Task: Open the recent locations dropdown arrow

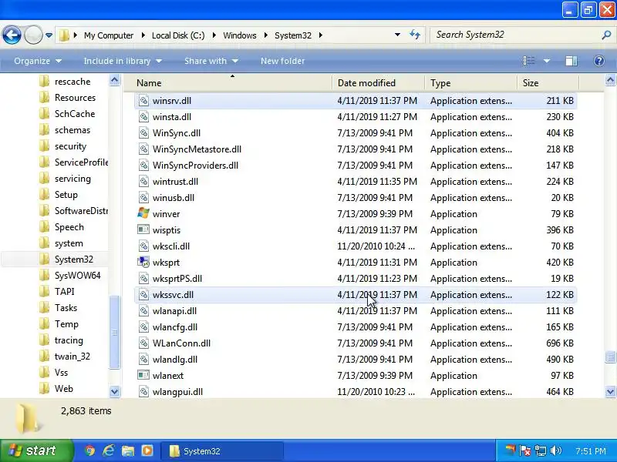Action: click(49, 35)
